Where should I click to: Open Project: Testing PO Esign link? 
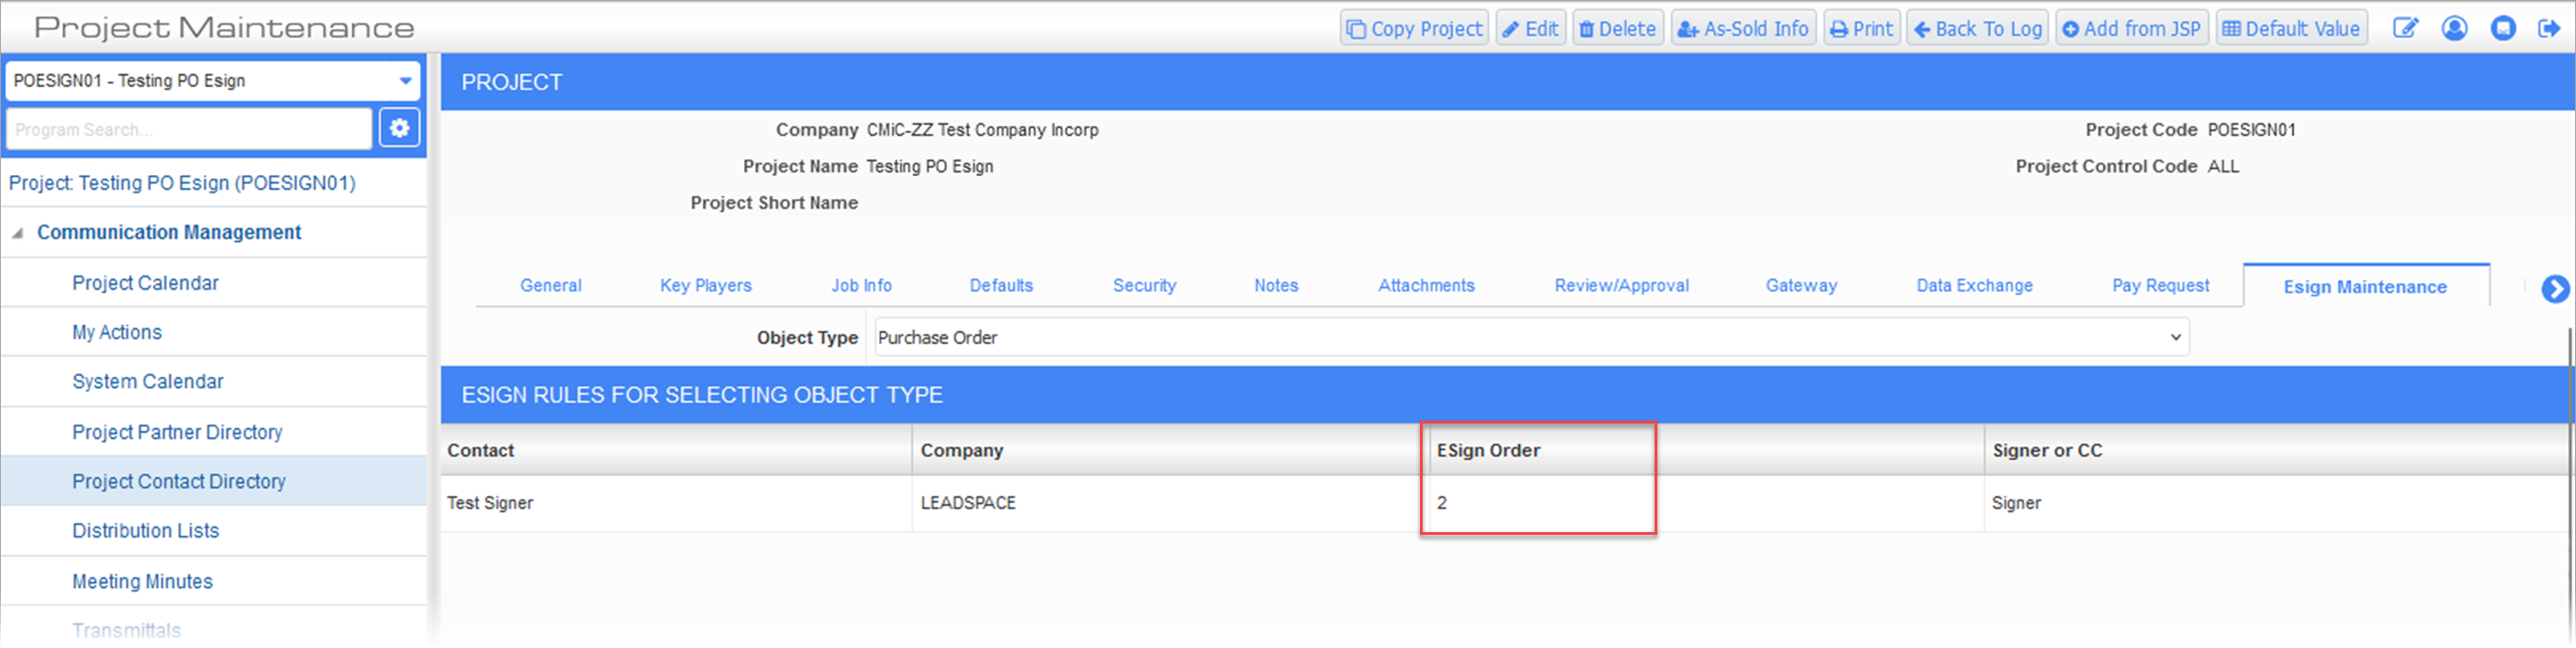coord(182,183)
